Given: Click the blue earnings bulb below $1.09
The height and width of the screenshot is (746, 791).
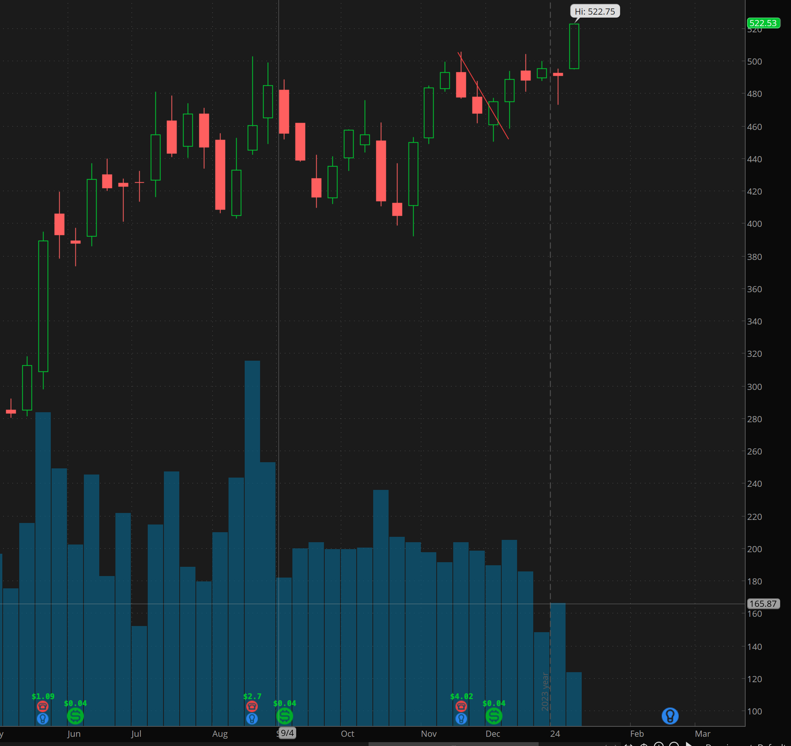Looking at the screenshot, I should pyautogui.click(x=43, y=719).
